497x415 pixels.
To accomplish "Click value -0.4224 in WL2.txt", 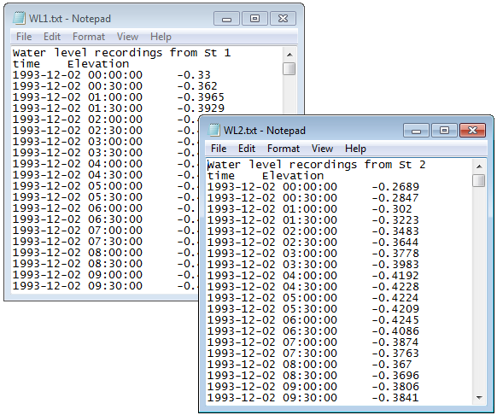I will (x=395, y=298).
